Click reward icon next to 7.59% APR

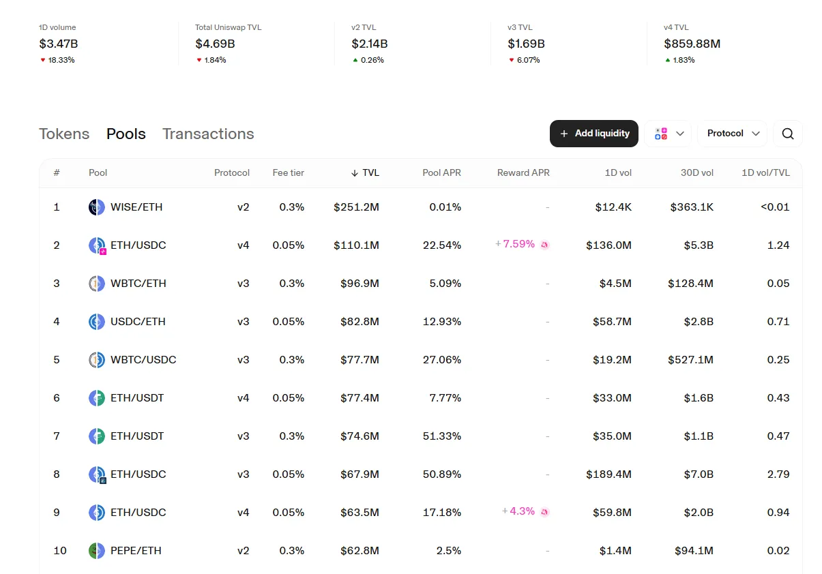pyautogui.click(x=544, y=245)
